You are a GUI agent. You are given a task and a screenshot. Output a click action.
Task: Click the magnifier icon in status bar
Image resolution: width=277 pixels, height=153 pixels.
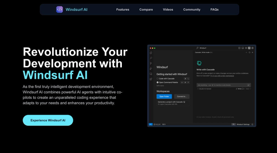[234, 124]
